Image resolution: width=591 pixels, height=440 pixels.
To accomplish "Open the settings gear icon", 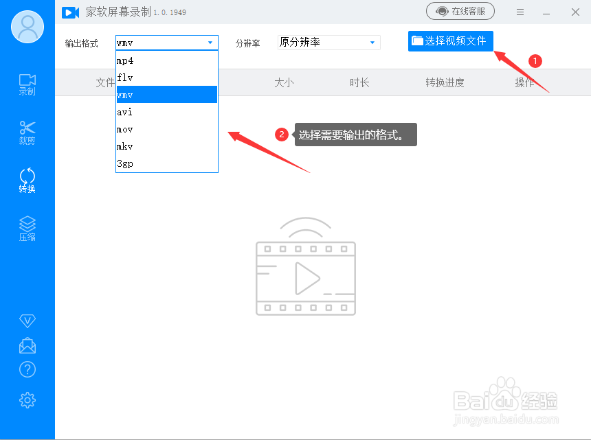I will click(x=27, y=400).
